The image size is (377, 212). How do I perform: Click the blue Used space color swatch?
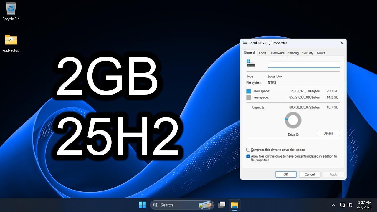249,91
